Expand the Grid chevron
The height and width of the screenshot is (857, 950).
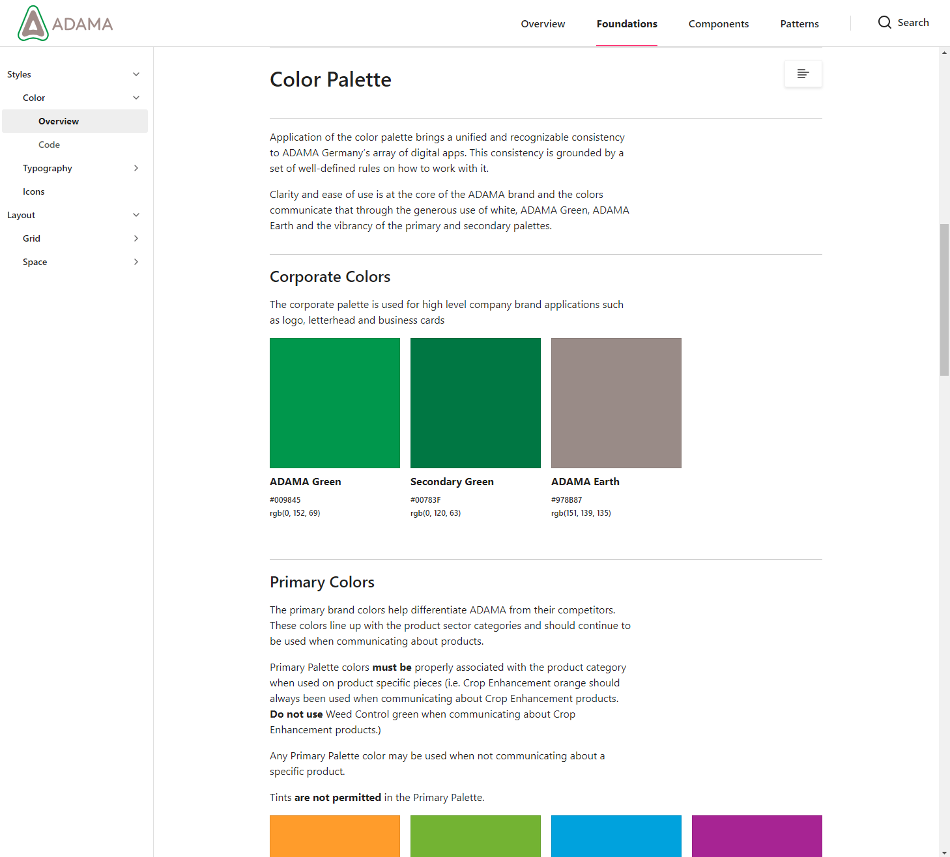click(136, 238)
